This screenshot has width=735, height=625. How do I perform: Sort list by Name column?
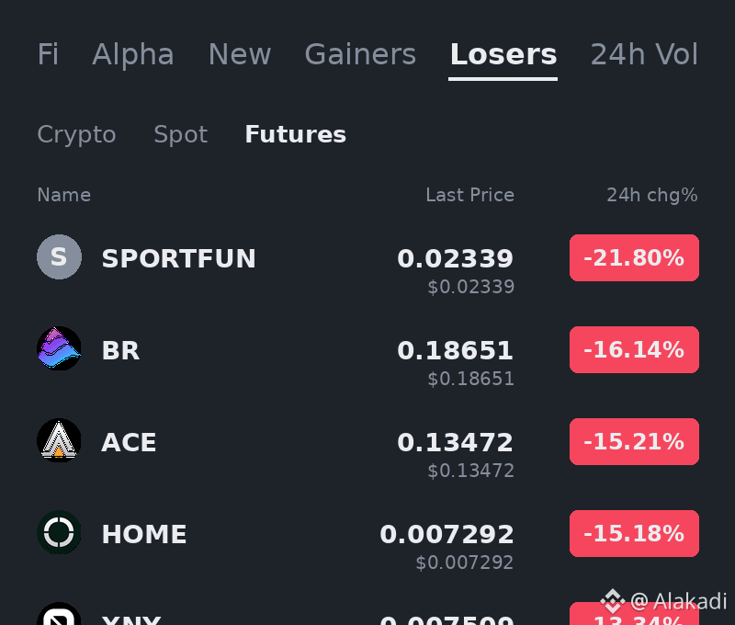coord(63,195)
